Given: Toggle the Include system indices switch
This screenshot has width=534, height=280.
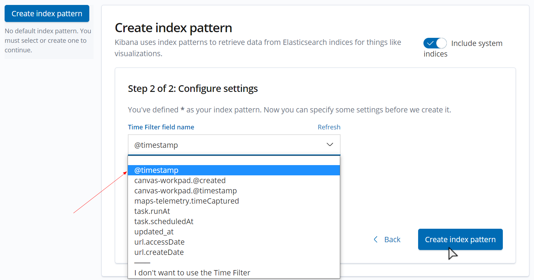Looking at the screenshot, I should 435,43.
